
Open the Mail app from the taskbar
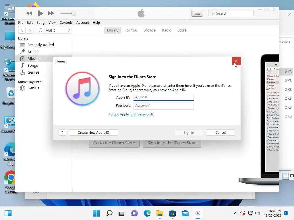pos(185,213)
